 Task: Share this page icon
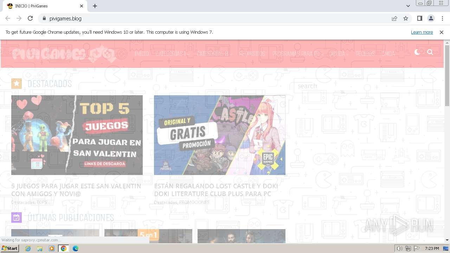(394, 18)
